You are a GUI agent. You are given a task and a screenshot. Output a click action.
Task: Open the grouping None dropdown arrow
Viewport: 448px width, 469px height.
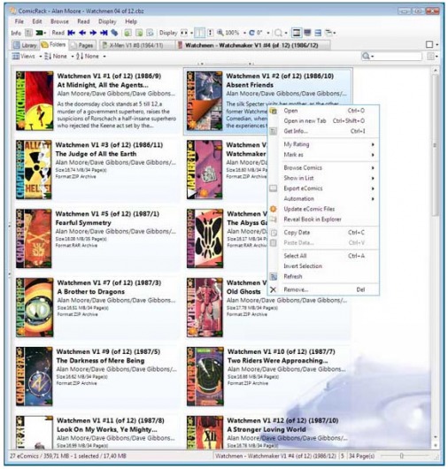pyautogui.click(x=72, y=57)
